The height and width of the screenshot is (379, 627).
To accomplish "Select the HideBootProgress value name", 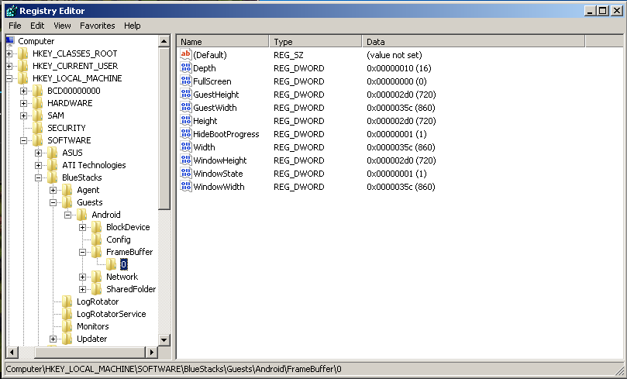I will [x=226, y=134].
